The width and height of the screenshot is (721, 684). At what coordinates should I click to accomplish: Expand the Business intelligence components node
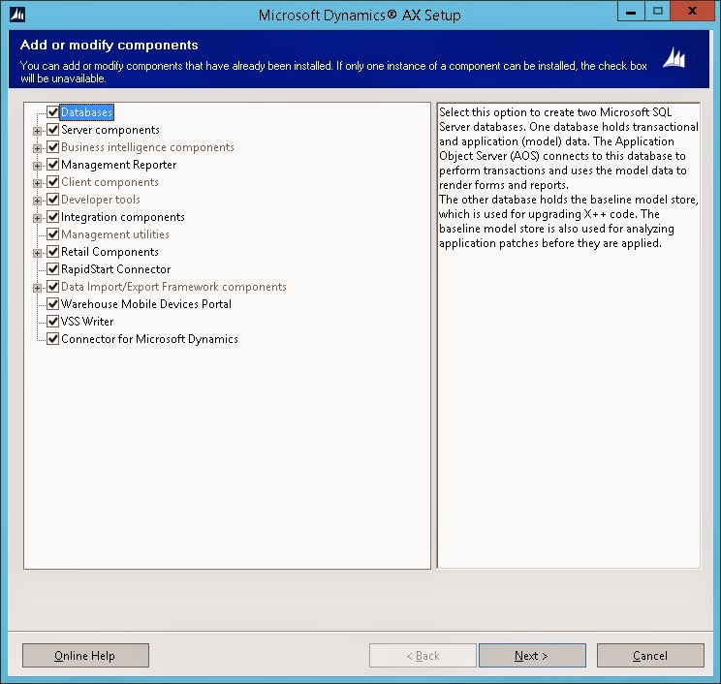click(x=37, y=148)
